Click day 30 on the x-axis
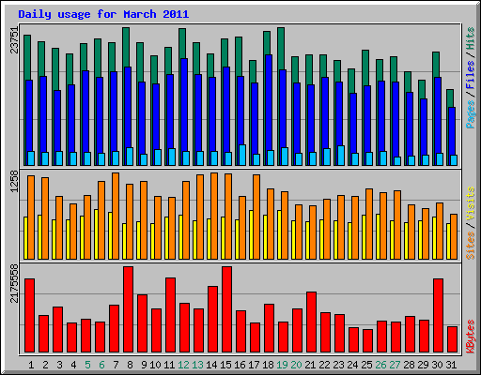481x375 pixels. (437, 365)
